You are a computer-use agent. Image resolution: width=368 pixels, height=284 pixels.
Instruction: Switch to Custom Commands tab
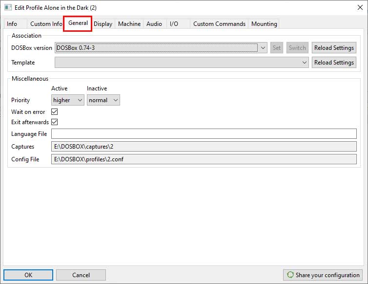[219, 24]
